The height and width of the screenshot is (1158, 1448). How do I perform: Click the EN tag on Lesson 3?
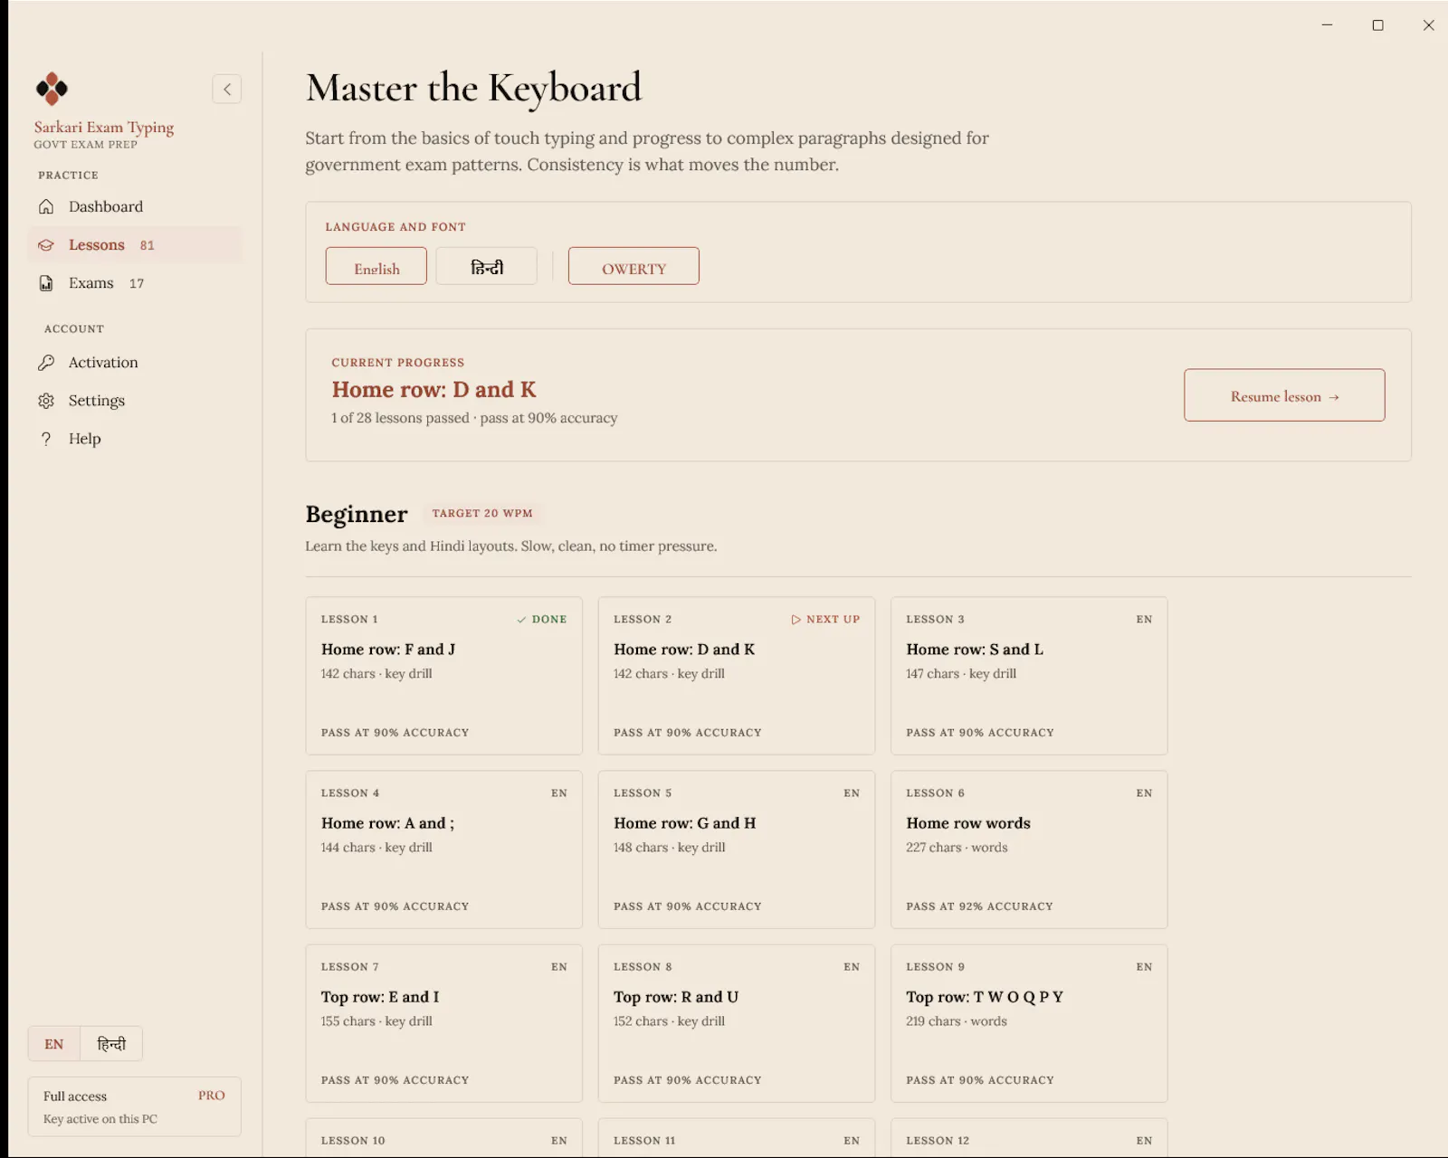1144,620
